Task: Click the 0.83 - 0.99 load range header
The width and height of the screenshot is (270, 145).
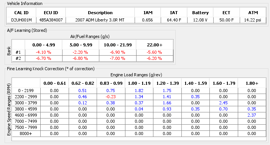Action: point(111,83)
